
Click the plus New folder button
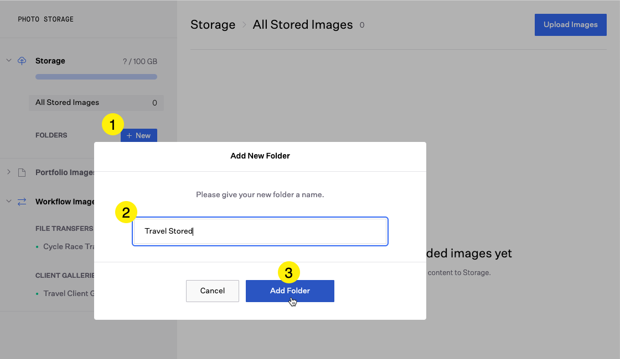point(139,135)
